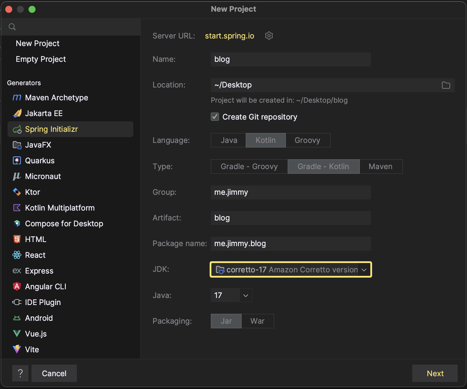
Task: Click the Kotlin Multiplatform icon
Action: pos(17,208)
